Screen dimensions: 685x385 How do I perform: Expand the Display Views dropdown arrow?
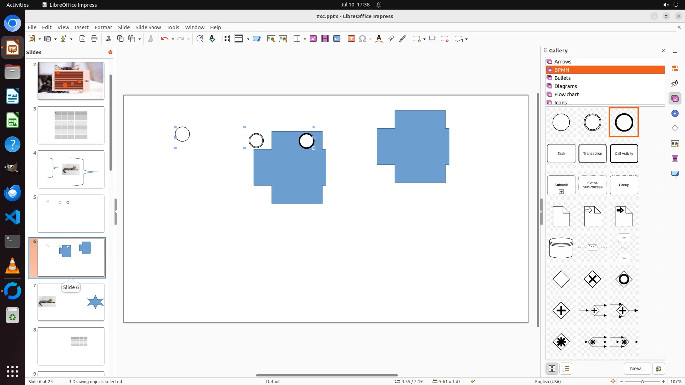point(248,39)
